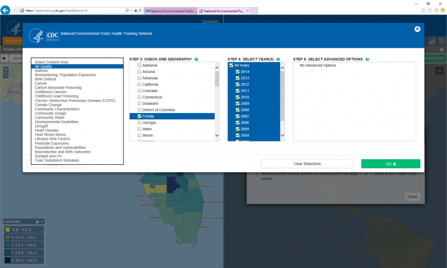Click the map zoom in plus button

(6, 69)
